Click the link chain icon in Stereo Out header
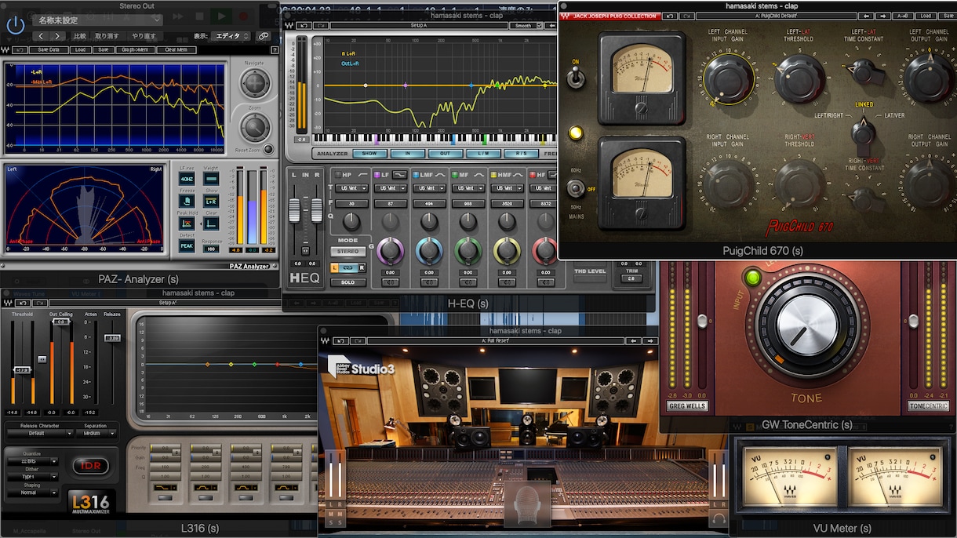Viewport: 957px width, 538px height. pos(263,36)
